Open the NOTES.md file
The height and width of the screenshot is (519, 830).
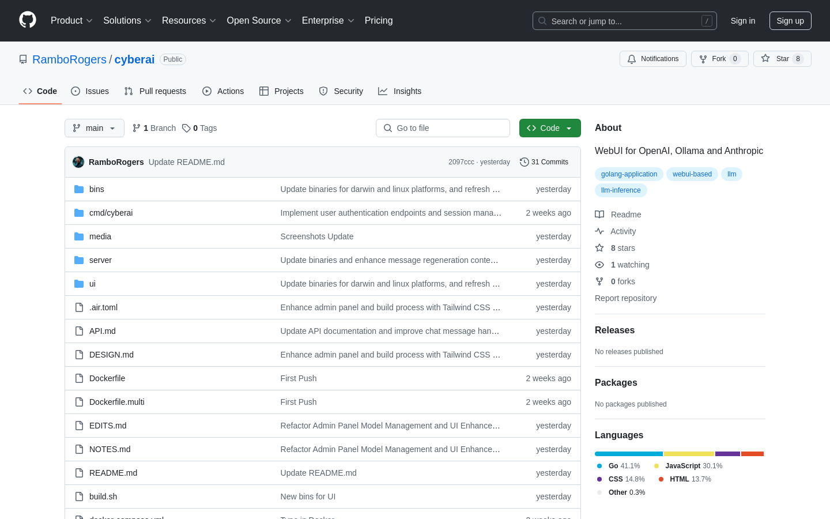pos(110,449)
